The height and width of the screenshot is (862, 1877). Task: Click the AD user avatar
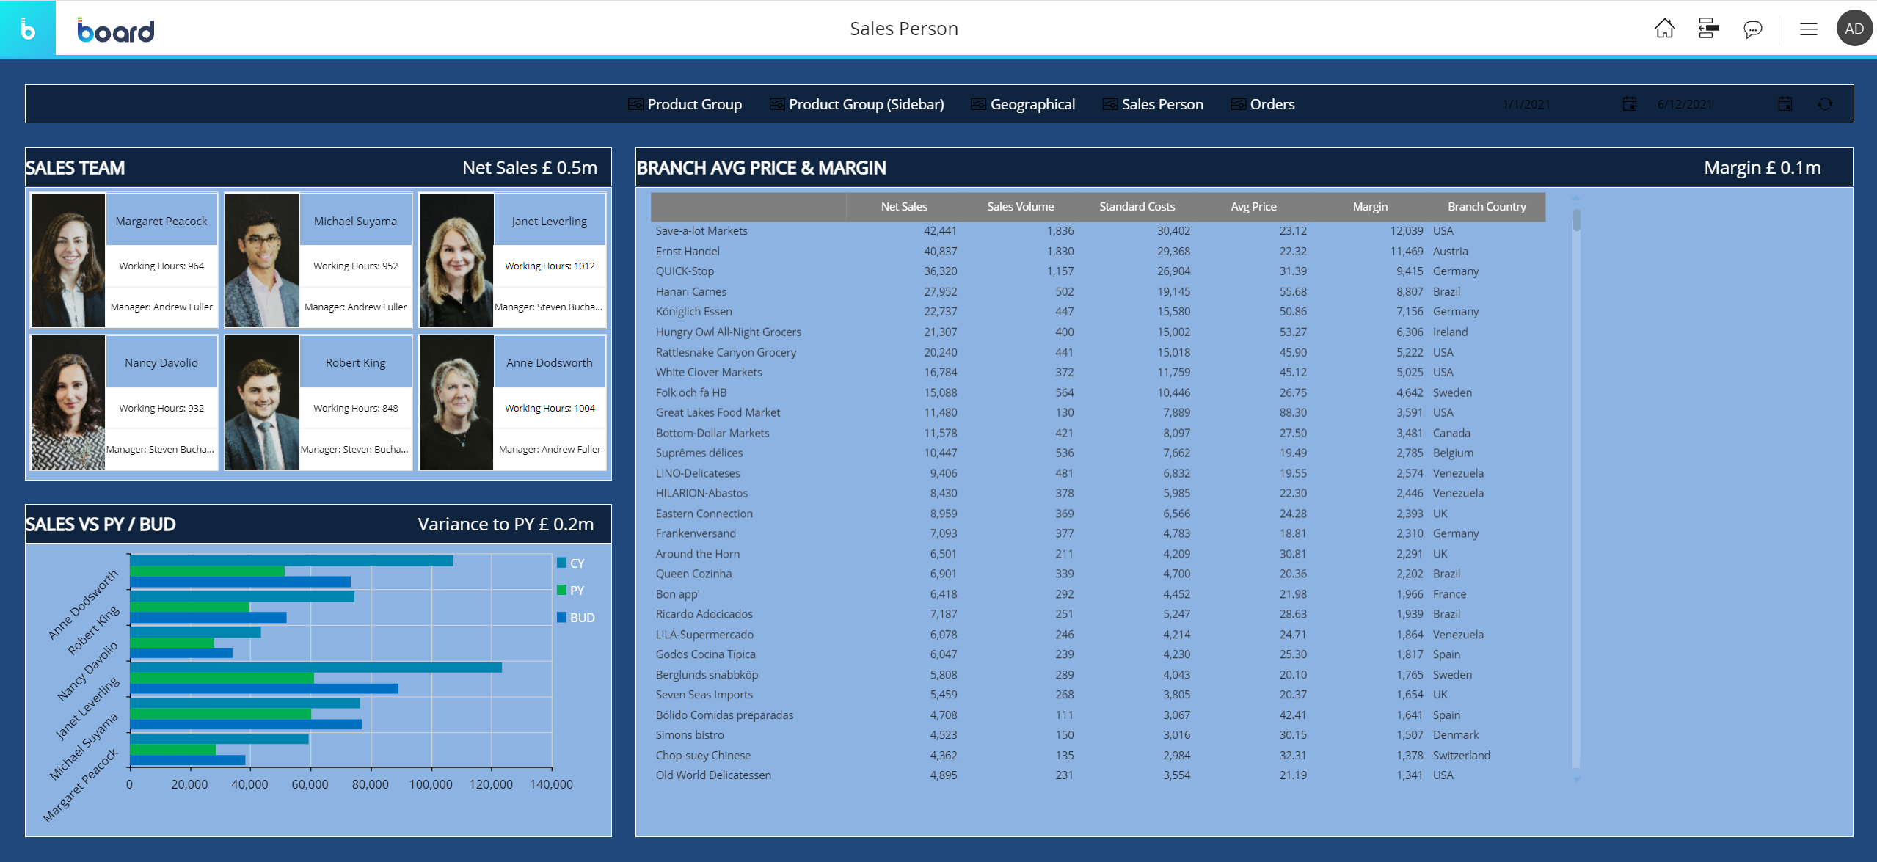tap(1854, 29)
